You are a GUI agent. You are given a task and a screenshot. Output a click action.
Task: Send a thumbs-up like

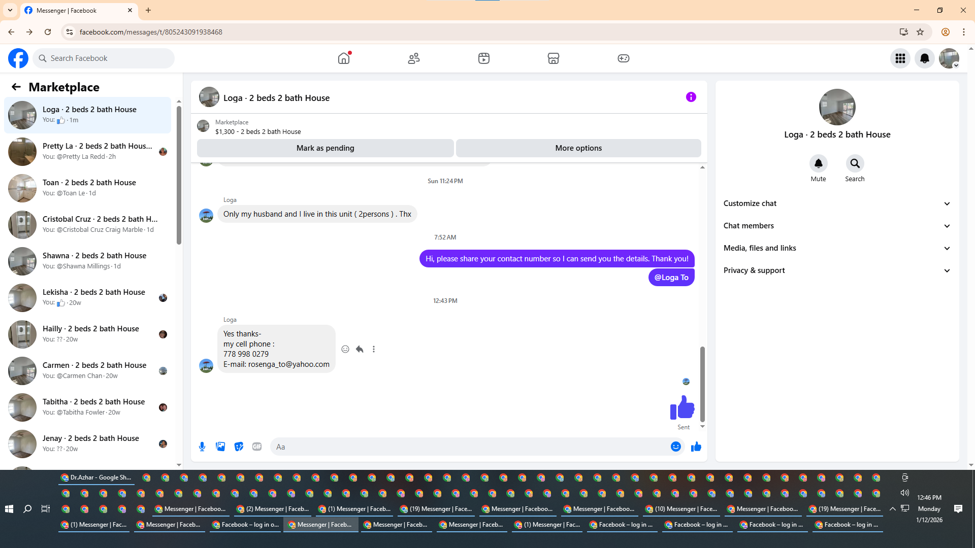pyautogui.click(x=696, y=447)
